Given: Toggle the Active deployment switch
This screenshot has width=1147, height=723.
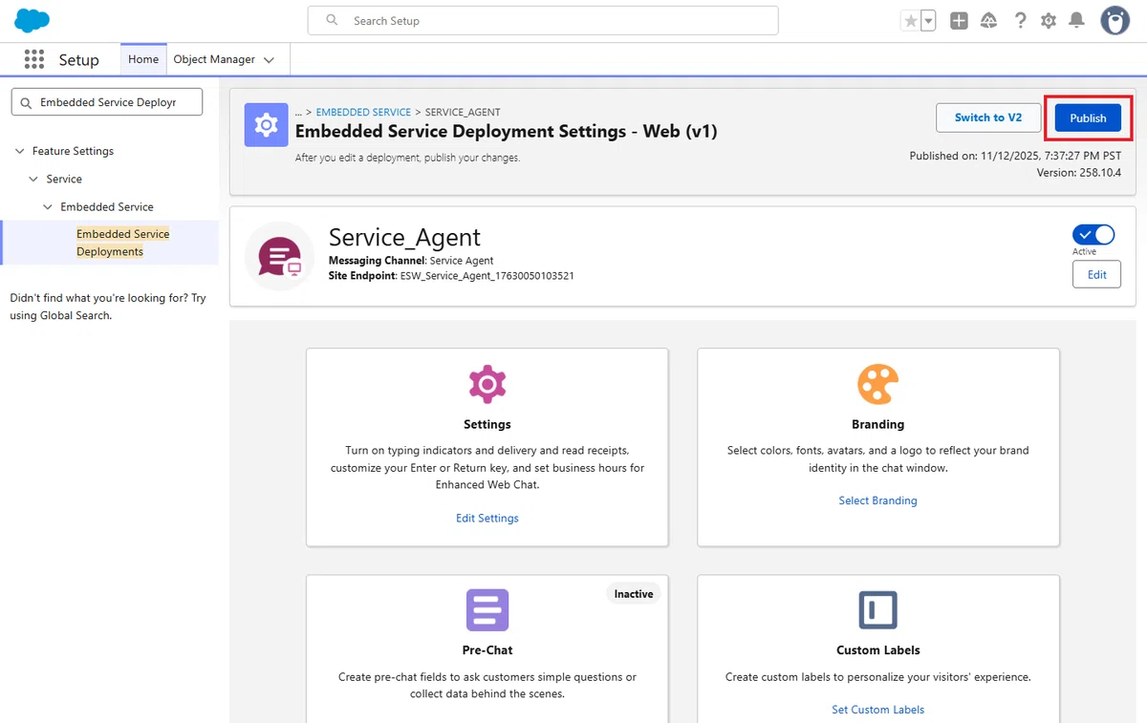Looking at the screenshot, I should pyautogui.click(x=1093, y=235).
